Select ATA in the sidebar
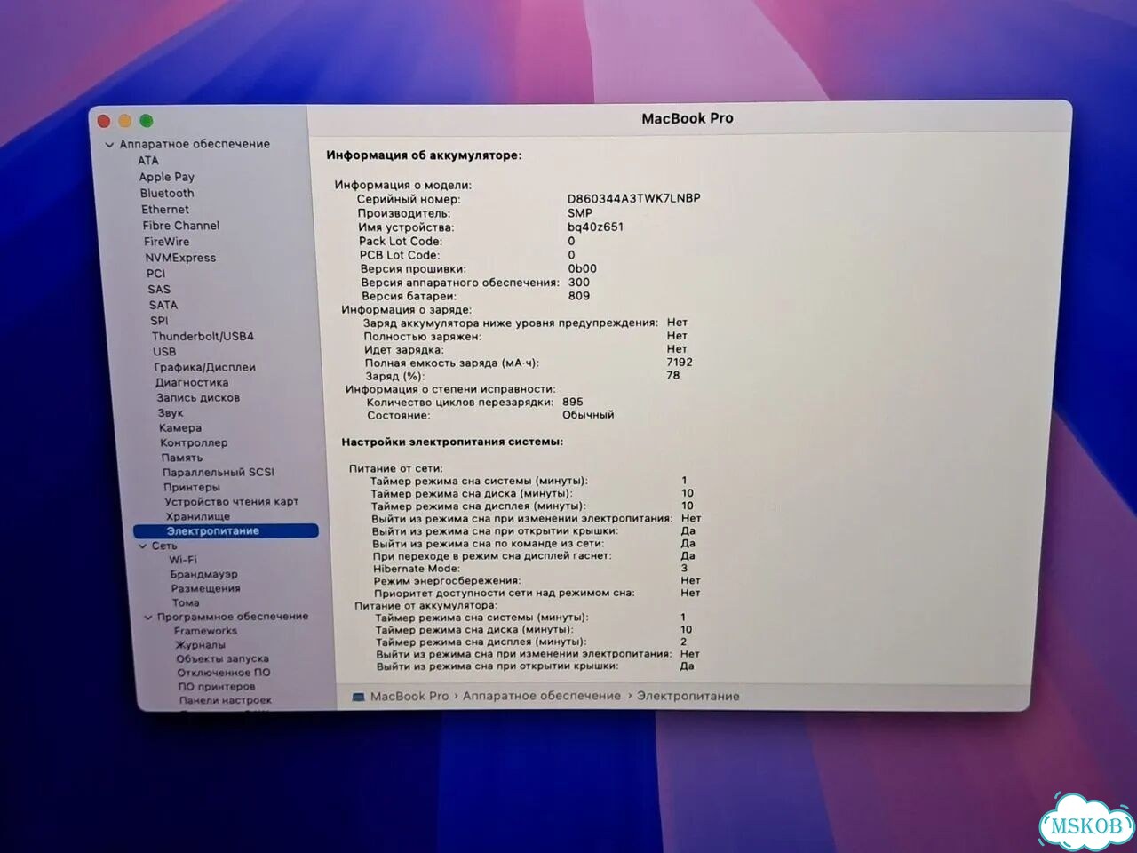 pos(148,161)
